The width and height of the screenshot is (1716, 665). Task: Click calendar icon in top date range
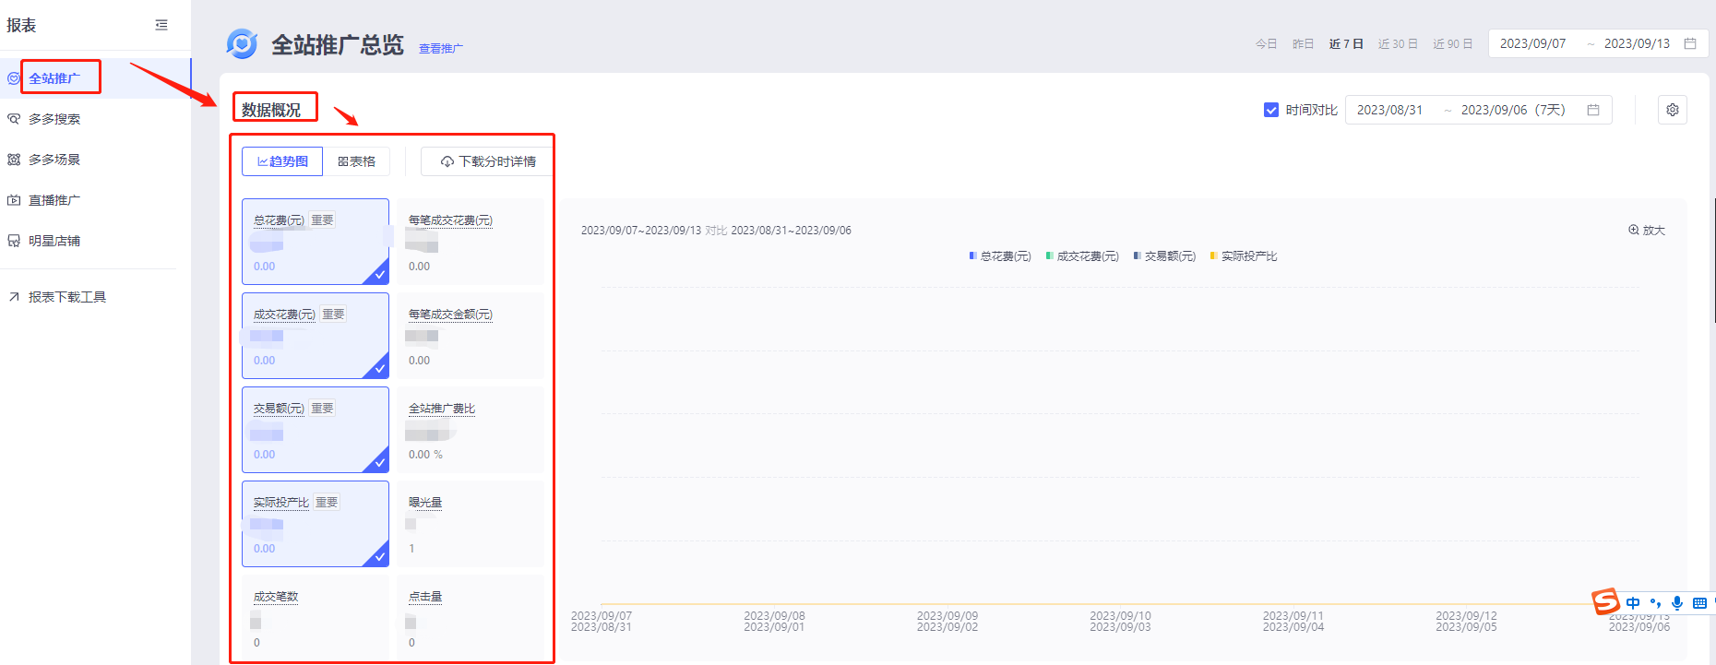(x=1690, y=43)
